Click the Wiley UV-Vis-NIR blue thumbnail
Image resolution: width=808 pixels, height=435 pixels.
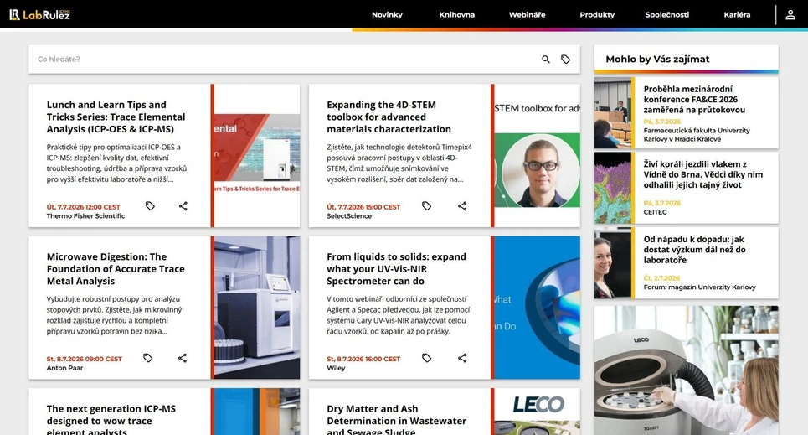pyautogui.click(x=538, y=308)
